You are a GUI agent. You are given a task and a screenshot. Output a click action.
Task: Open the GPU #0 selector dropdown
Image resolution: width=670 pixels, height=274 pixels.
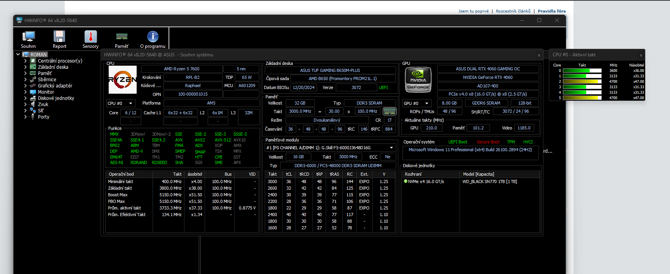(x=417, y=103)
